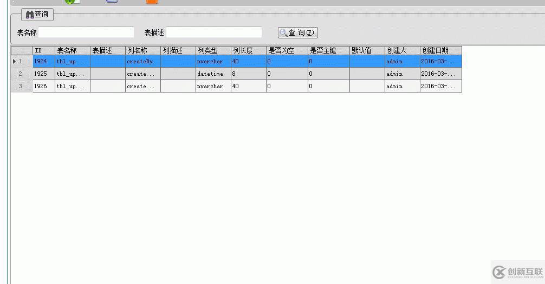Screen dimensions: 545x284
Task: Sort by 表描述 column header
Action: tap(108, 51)
